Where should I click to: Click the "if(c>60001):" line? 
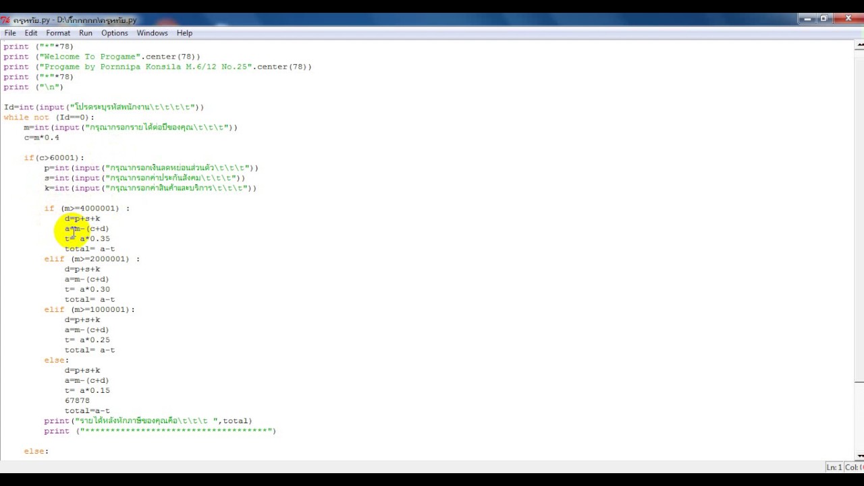point(54,158)
